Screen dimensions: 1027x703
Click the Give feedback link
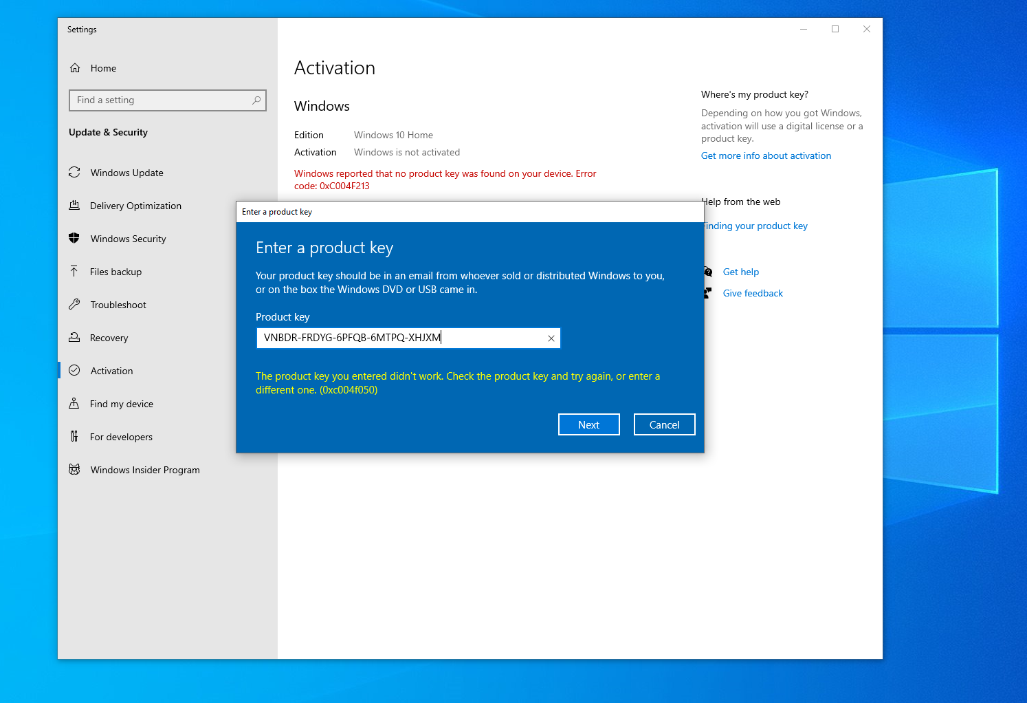[753, 293]
